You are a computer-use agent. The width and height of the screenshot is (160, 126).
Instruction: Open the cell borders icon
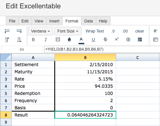(x=58, y=39)
